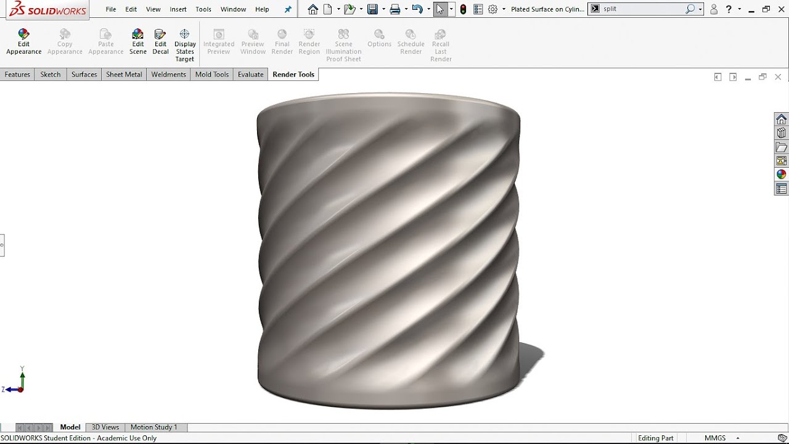Viewport: 789px width, 444px height.
Task: Open Custom Properties in task pane
Action: (x=782, y=189)
